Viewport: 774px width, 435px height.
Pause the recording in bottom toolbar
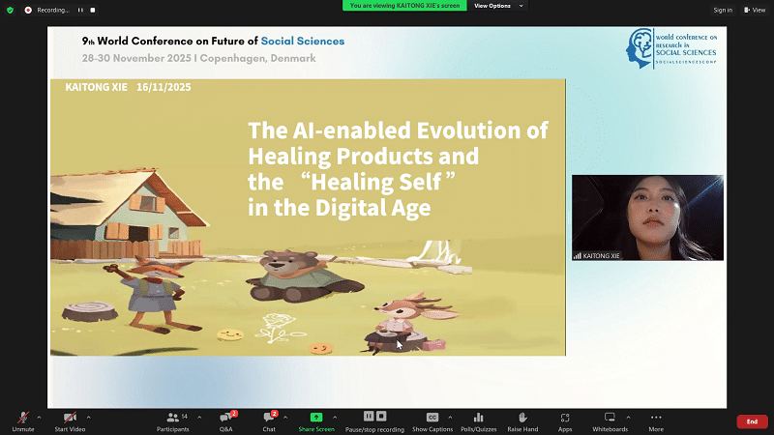pos(370,416)
